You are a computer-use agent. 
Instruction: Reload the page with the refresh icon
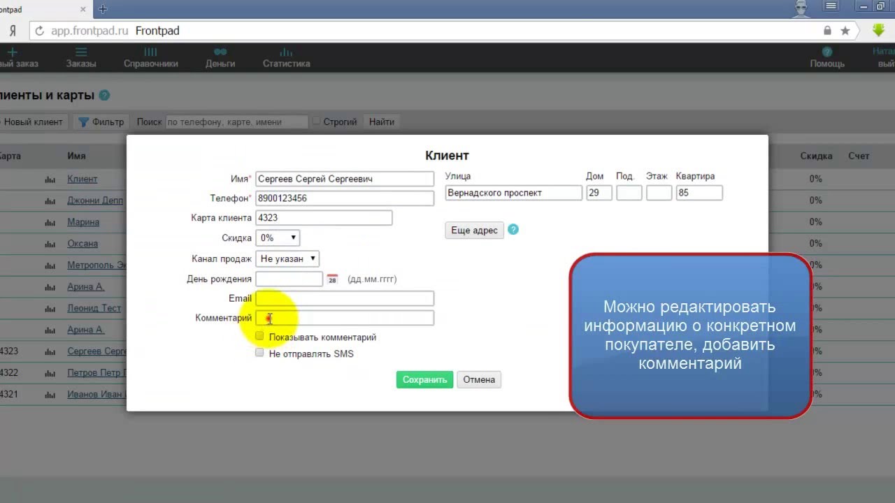click(x=39, y=31)
